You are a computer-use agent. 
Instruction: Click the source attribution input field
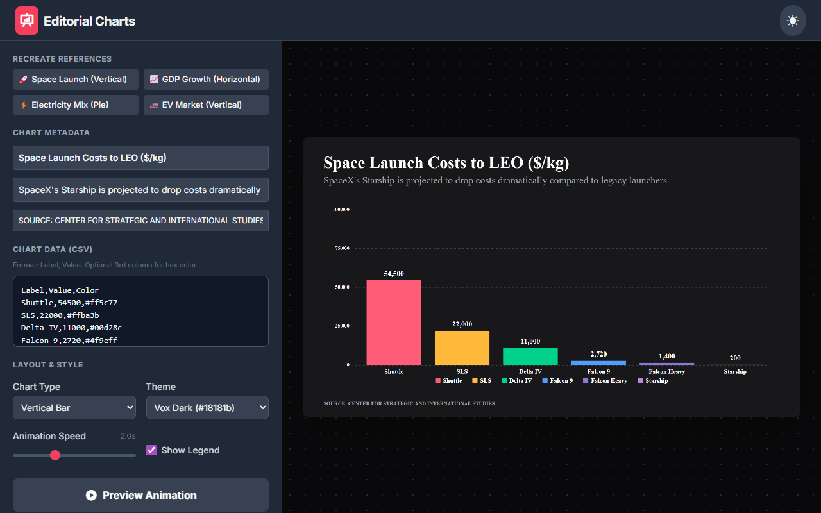140,221
